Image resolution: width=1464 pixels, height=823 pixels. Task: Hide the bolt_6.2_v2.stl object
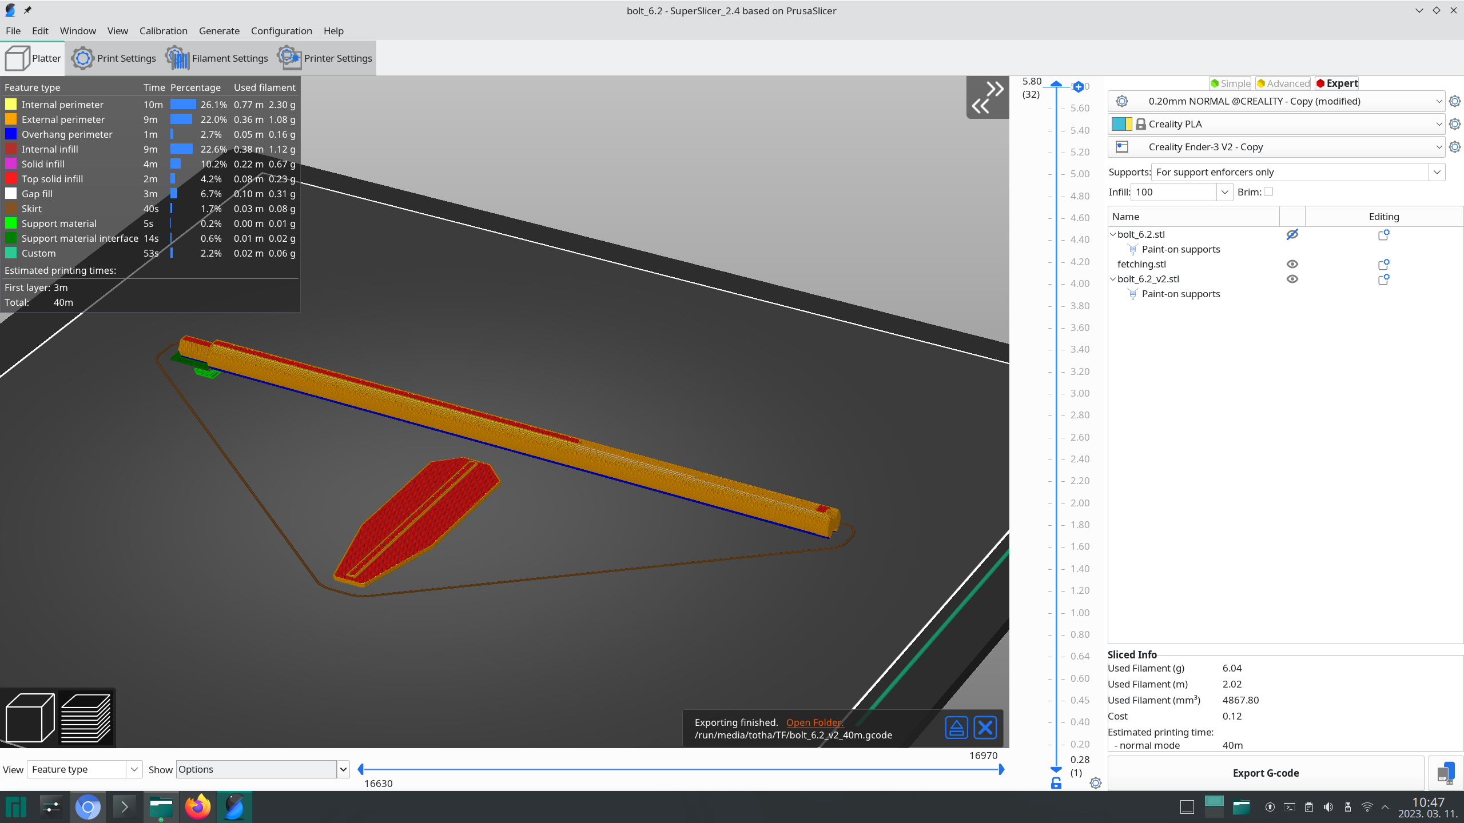pos(1292,279)
